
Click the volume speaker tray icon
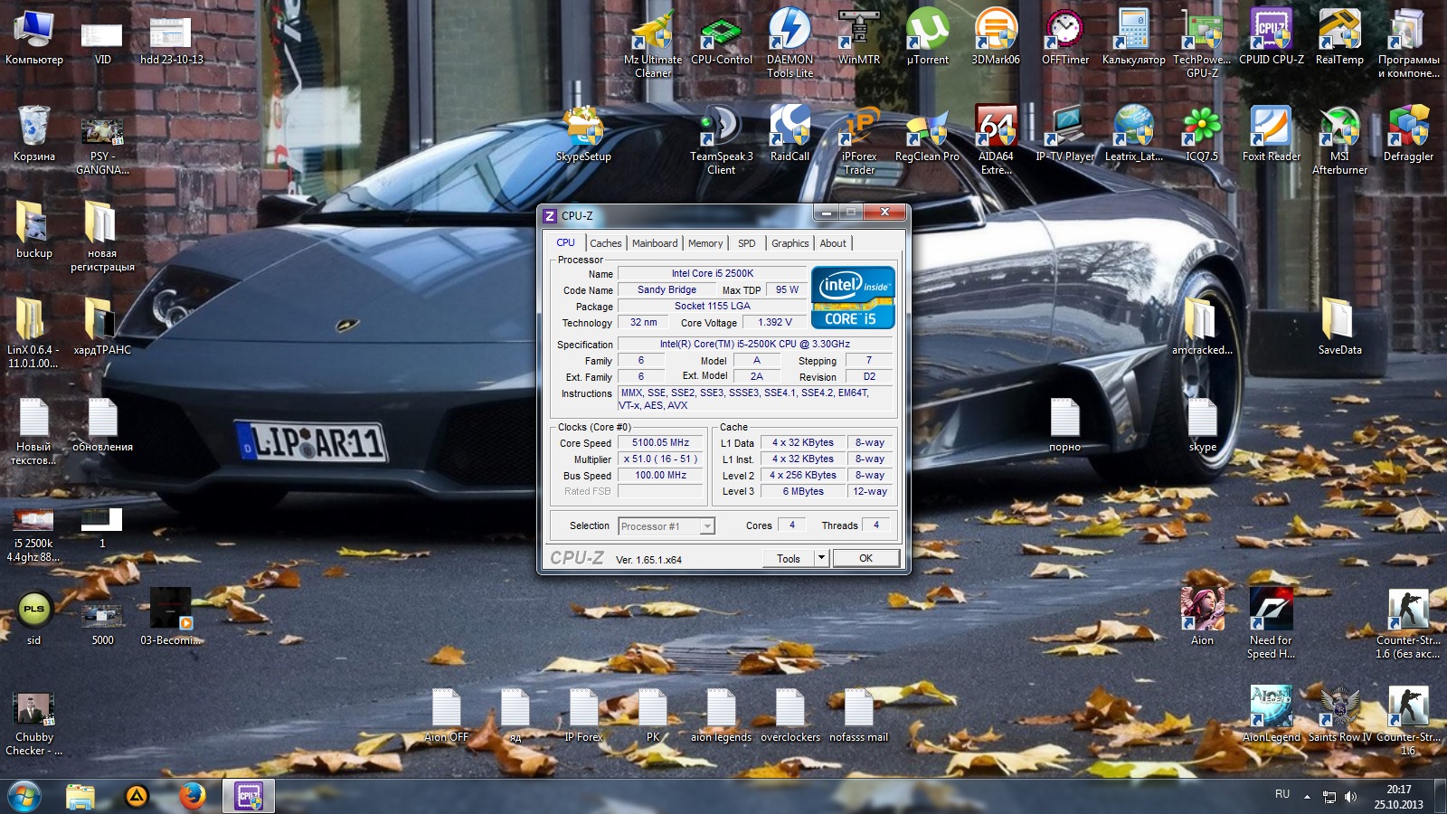click(1351, 797)
